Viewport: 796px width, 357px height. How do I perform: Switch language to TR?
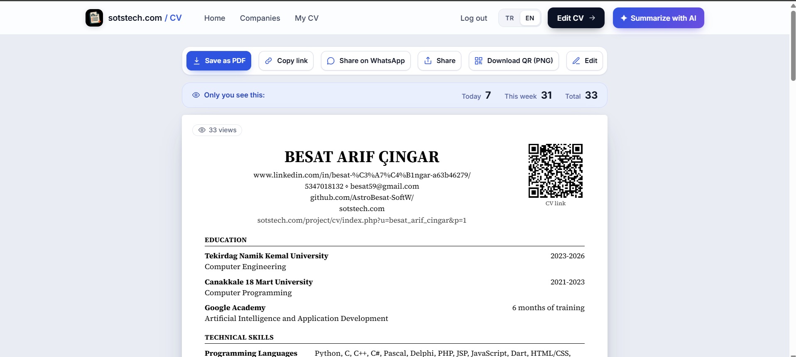tap(509, 18)
